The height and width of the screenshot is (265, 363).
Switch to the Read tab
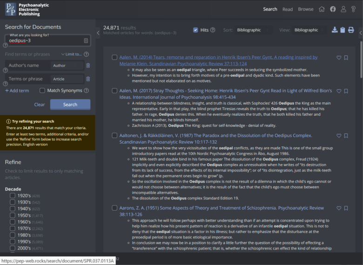tap(287, 9)
